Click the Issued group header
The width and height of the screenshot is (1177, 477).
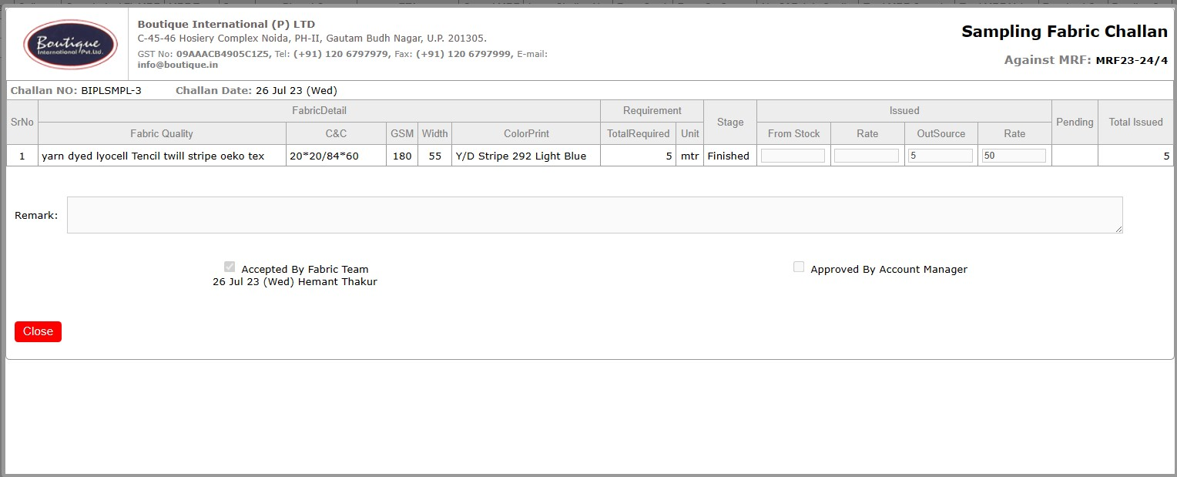pyautogui.click(x=904, y=110)
